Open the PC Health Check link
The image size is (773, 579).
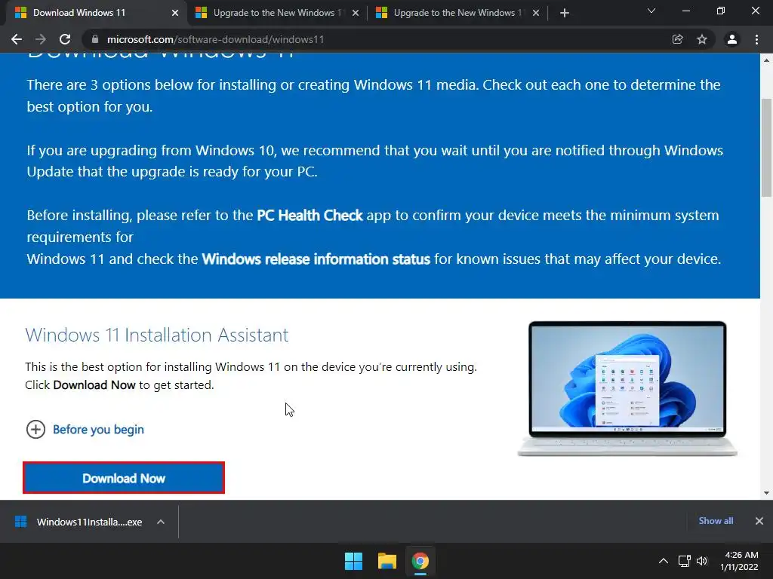310,215
